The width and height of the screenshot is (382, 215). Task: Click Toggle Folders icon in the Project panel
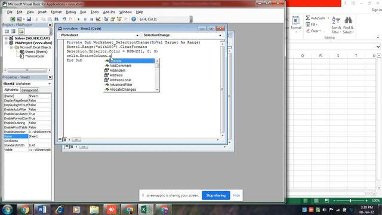tap(21, 32)
